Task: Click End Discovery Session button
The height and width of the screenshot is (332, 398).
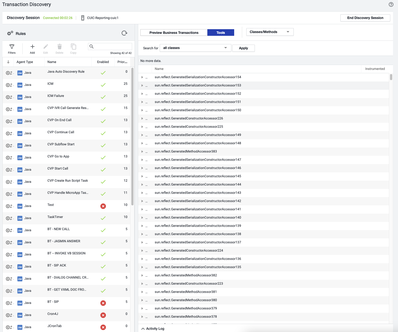Action: click(365, 18)
